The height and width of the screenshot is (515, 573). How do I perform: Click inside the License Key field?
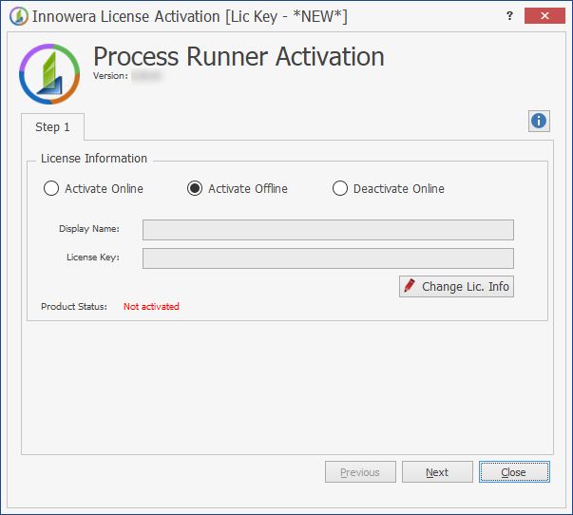point(328,258)
